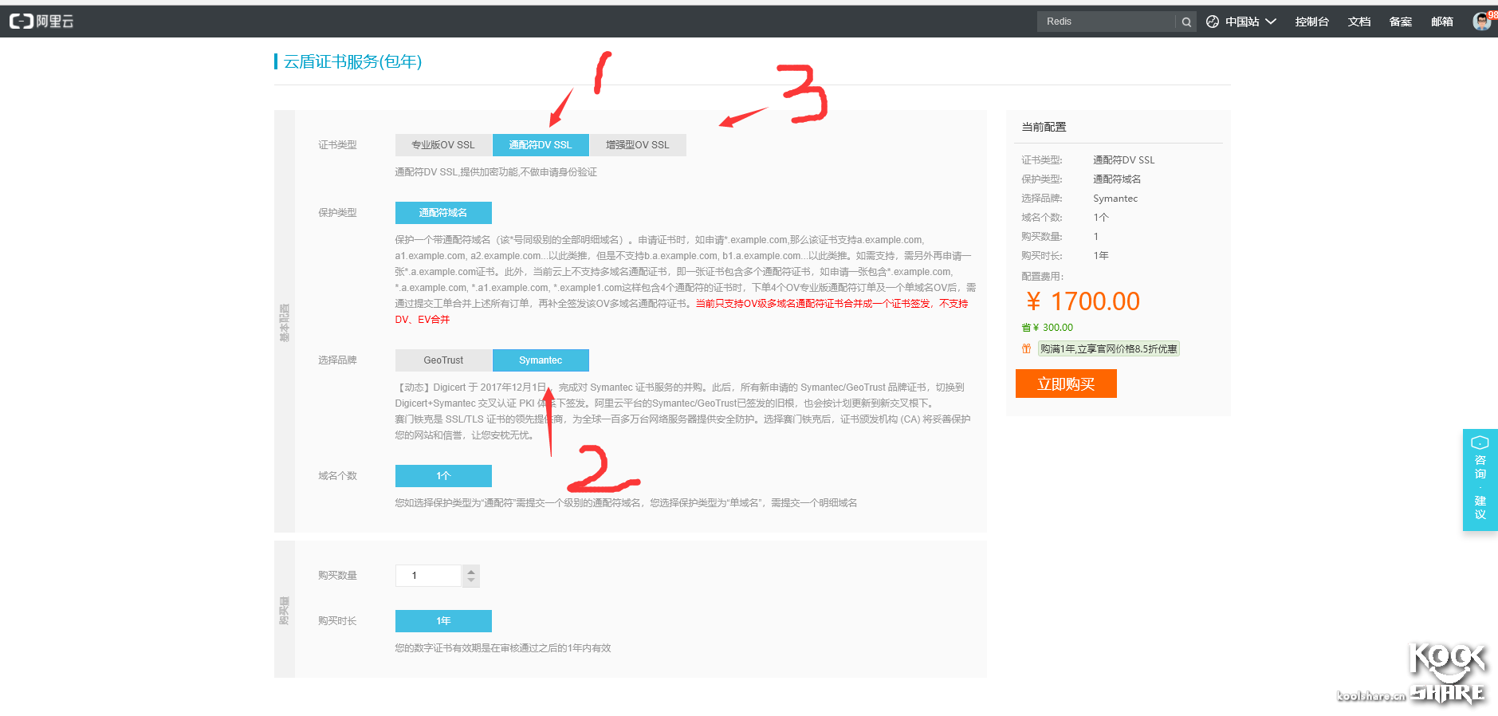Click the 购满1年 8.5折优惠 promotion tag
This screenshot has width=1498, height=716.
click(1109, 349)
